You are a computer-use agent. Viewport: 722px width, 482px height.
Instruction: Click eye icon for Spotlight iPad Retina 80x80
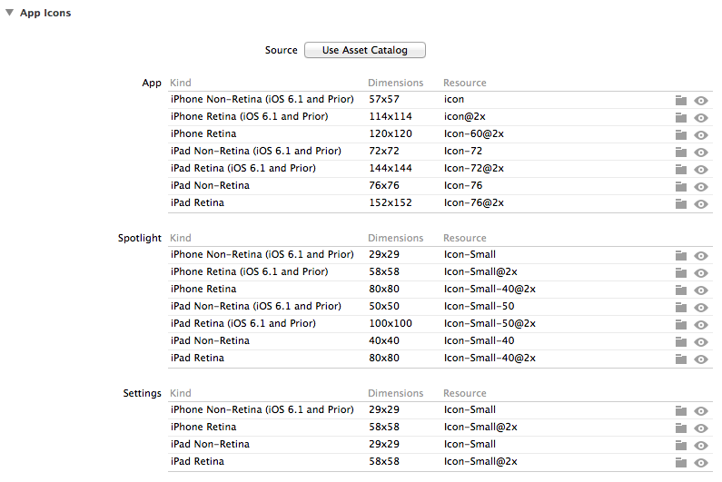tap(701, 359)
